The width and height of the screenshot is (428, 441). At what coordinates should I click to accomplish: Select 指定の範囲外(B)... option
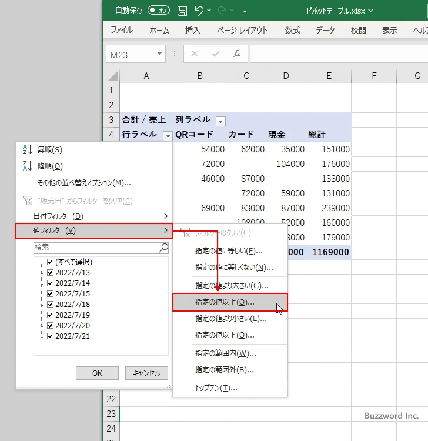point(230,370)
